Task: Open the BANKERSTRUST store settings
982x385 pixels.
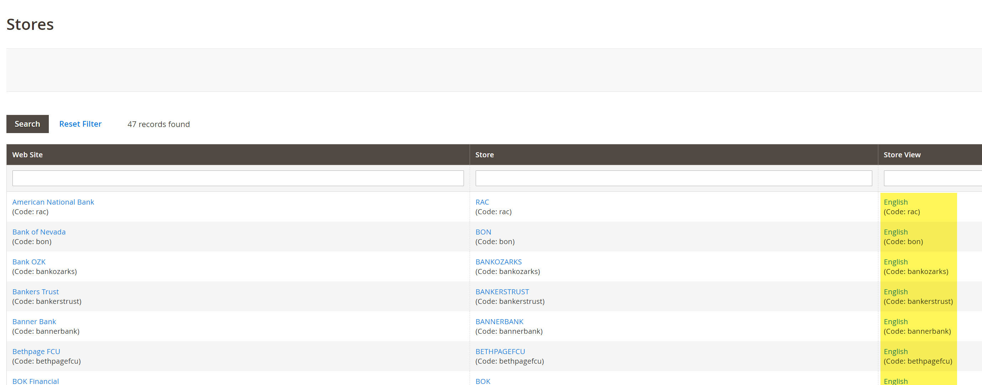Action: [x=502, y=291]
